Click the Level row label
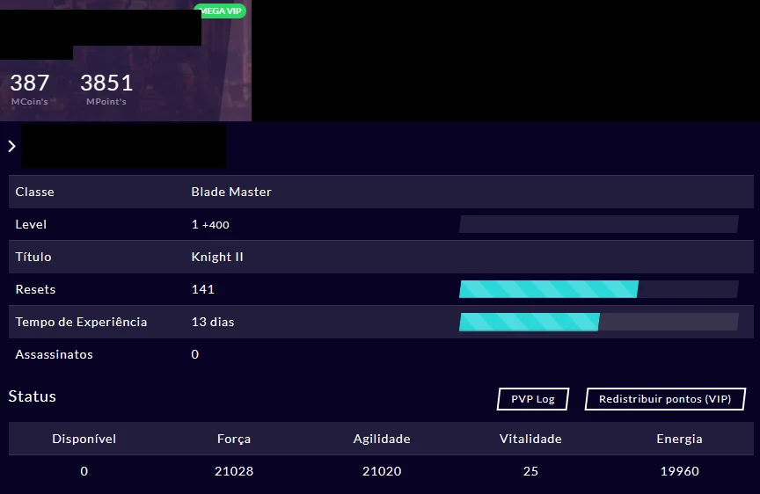Image resolution: width=760 pixels, height=494 pixels. 31,225
